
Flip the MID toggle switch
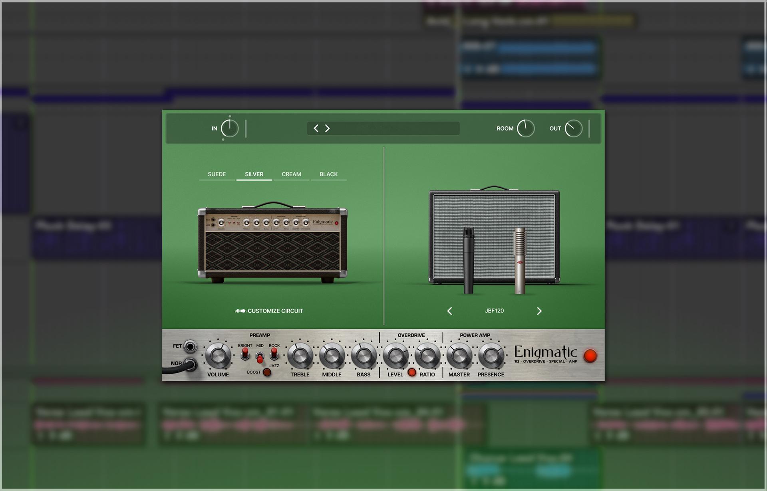tap(260, 357)
